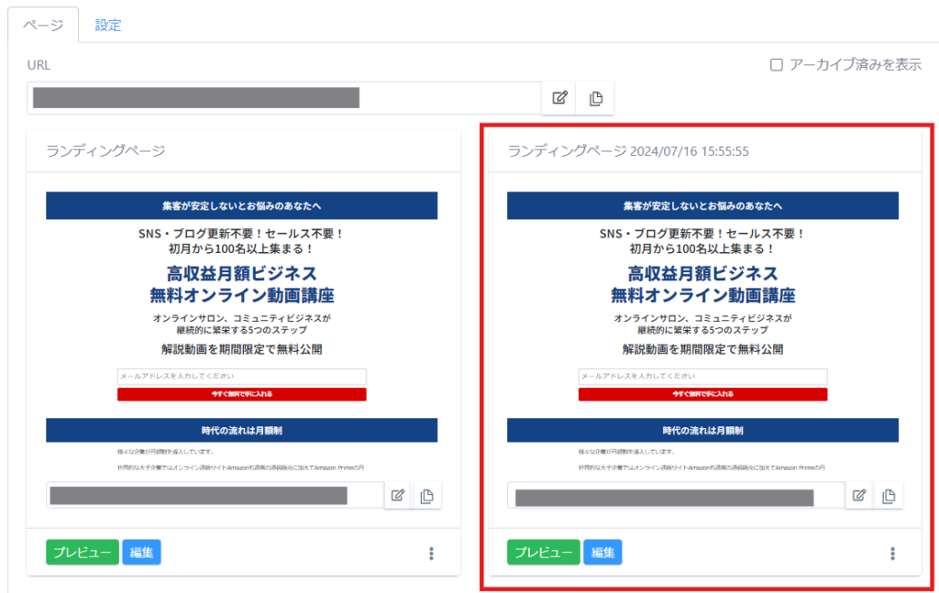Image resolution: width=939 pixels, height=593 pixels.
Task: Click プレビュー in the undated ランディングページ card
Action: (x=83, y=553)
